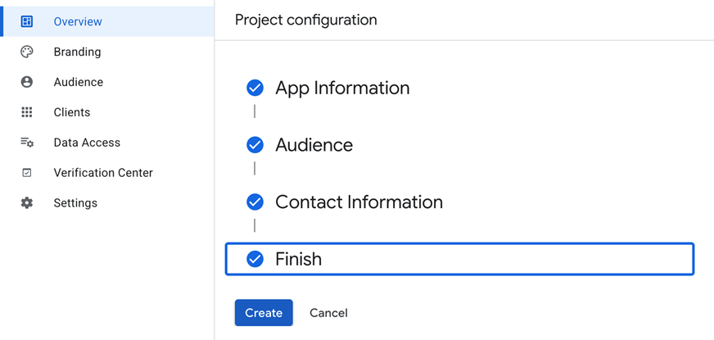Cancel the project configuration

tap(328, 313)
